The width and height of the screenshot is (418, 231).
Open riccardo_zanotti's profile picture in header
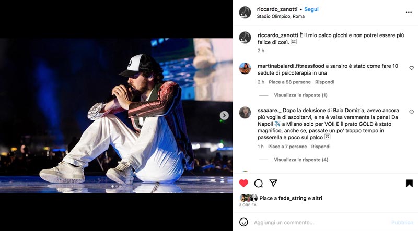tap(245, 12)
